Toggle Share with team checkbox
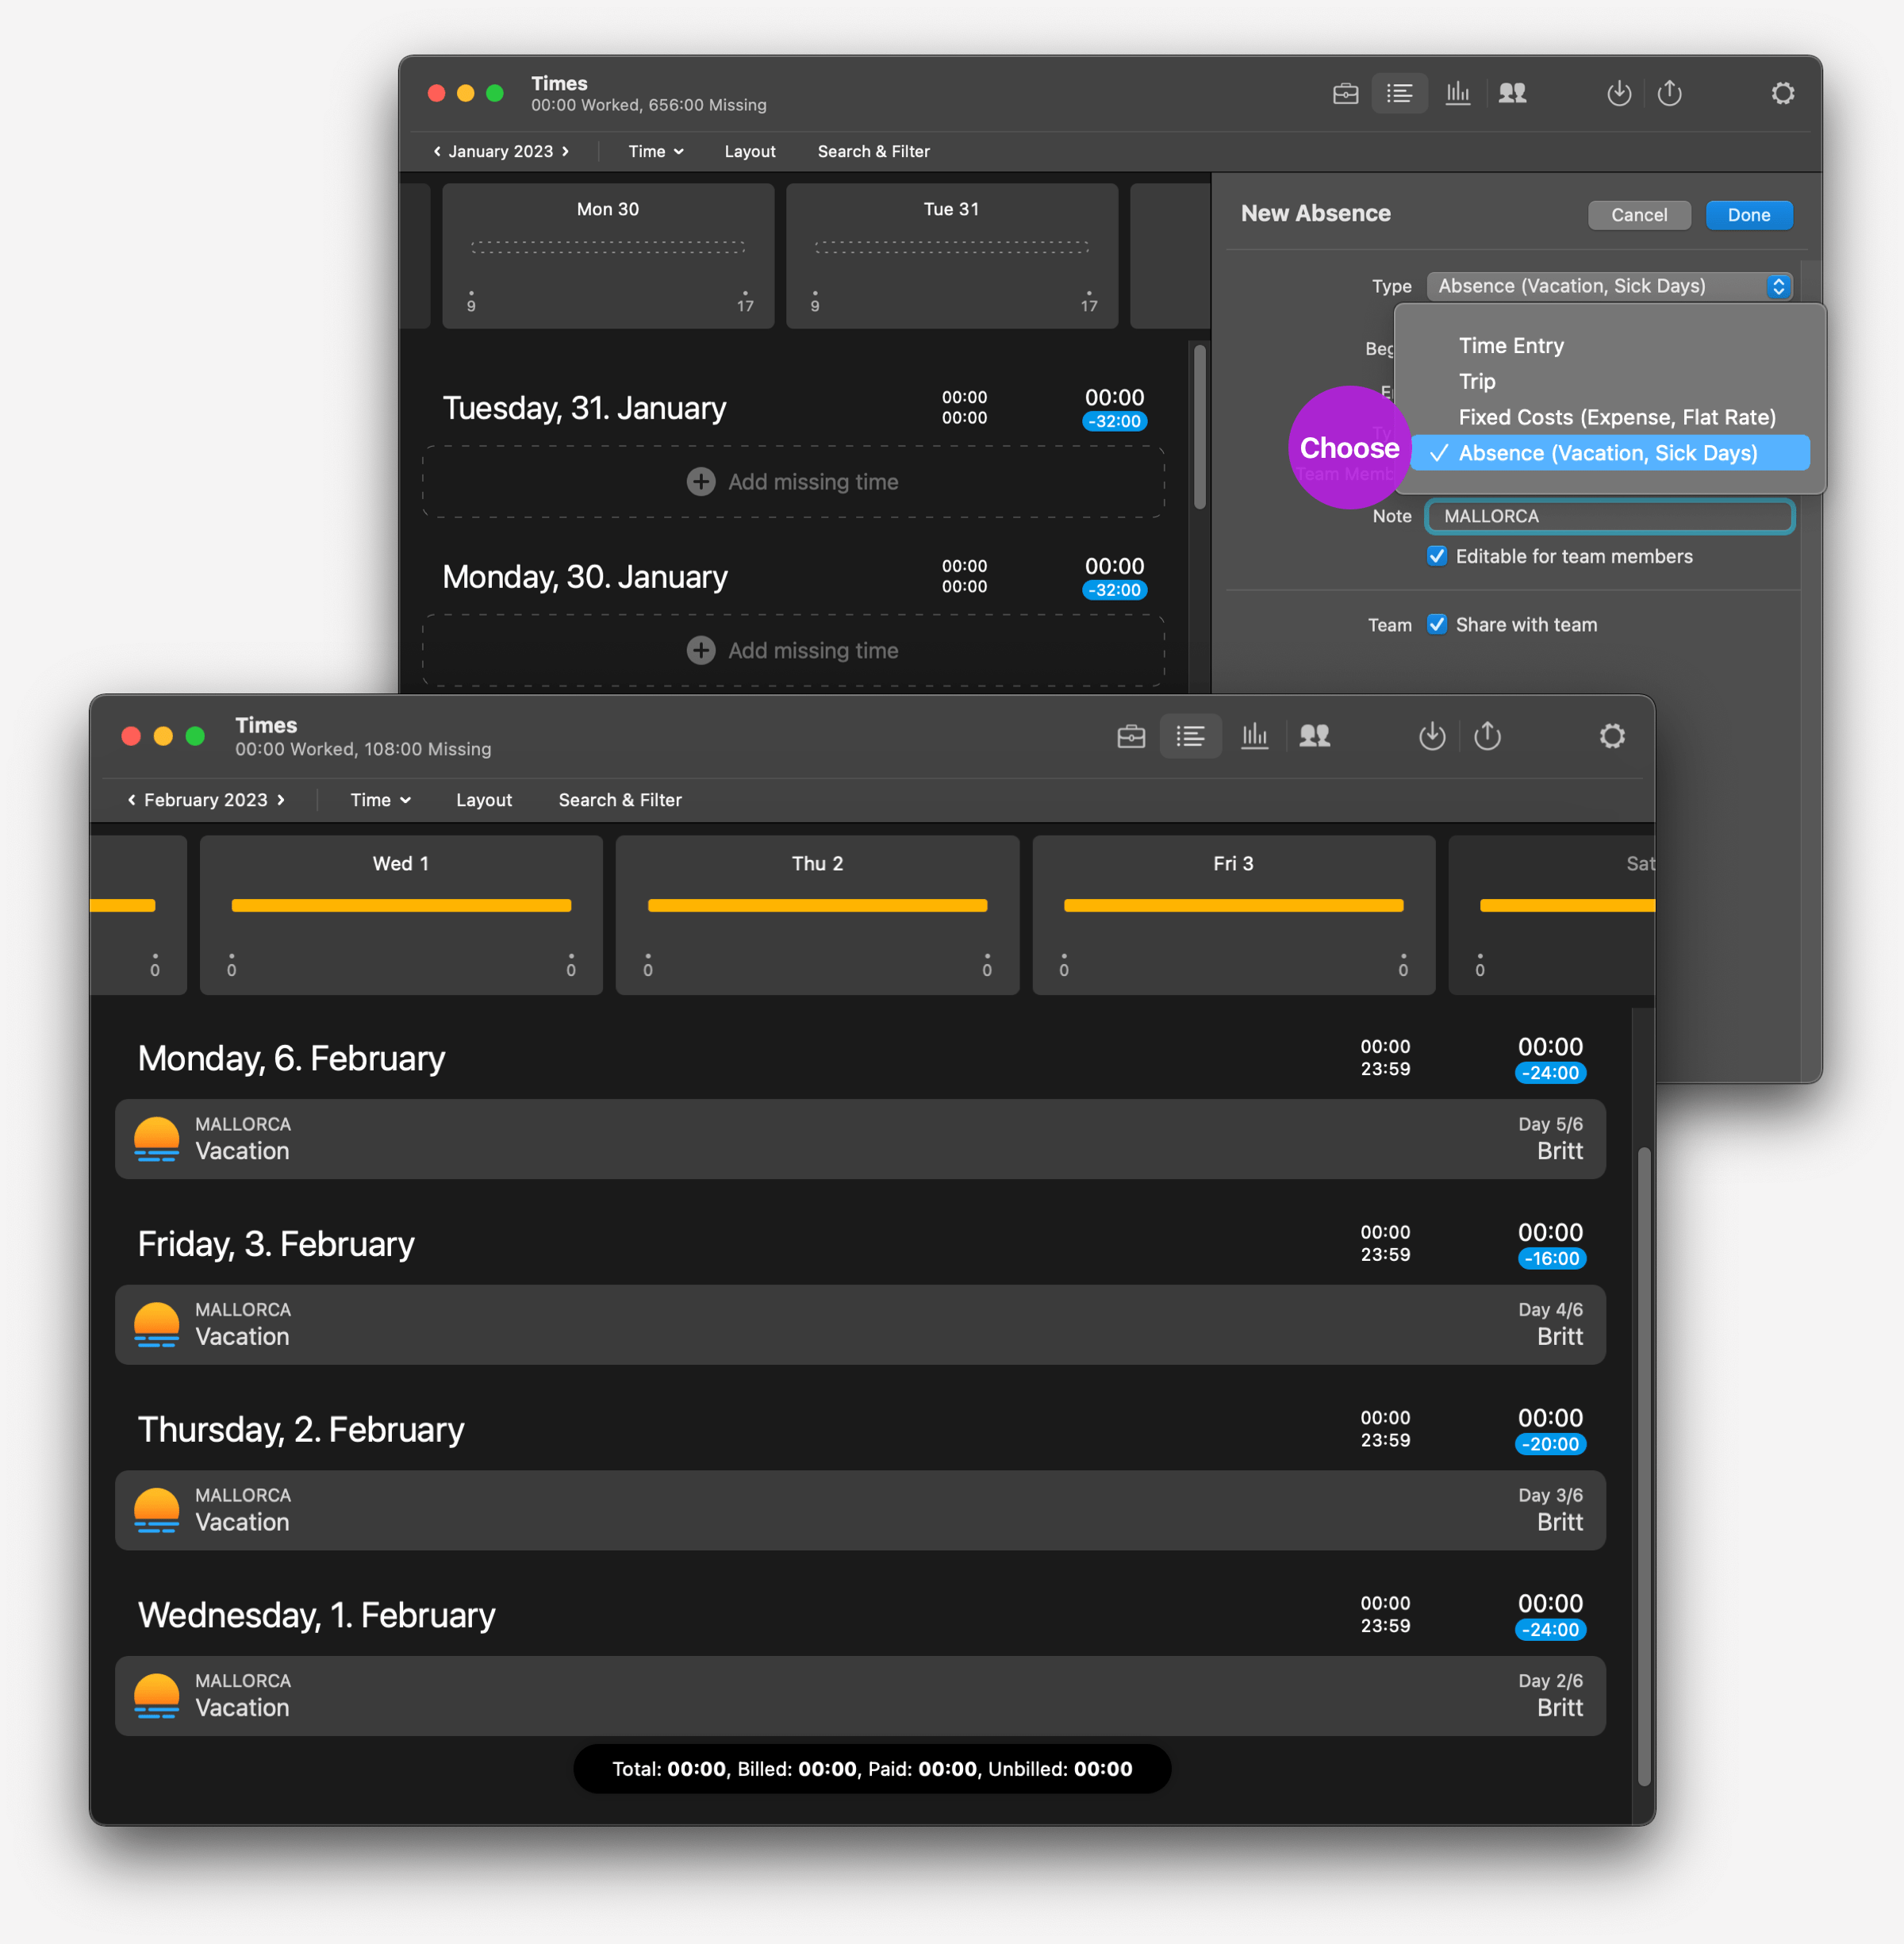The height and width of the screenshot is (1944, 1904). [x=1436, y=624]
